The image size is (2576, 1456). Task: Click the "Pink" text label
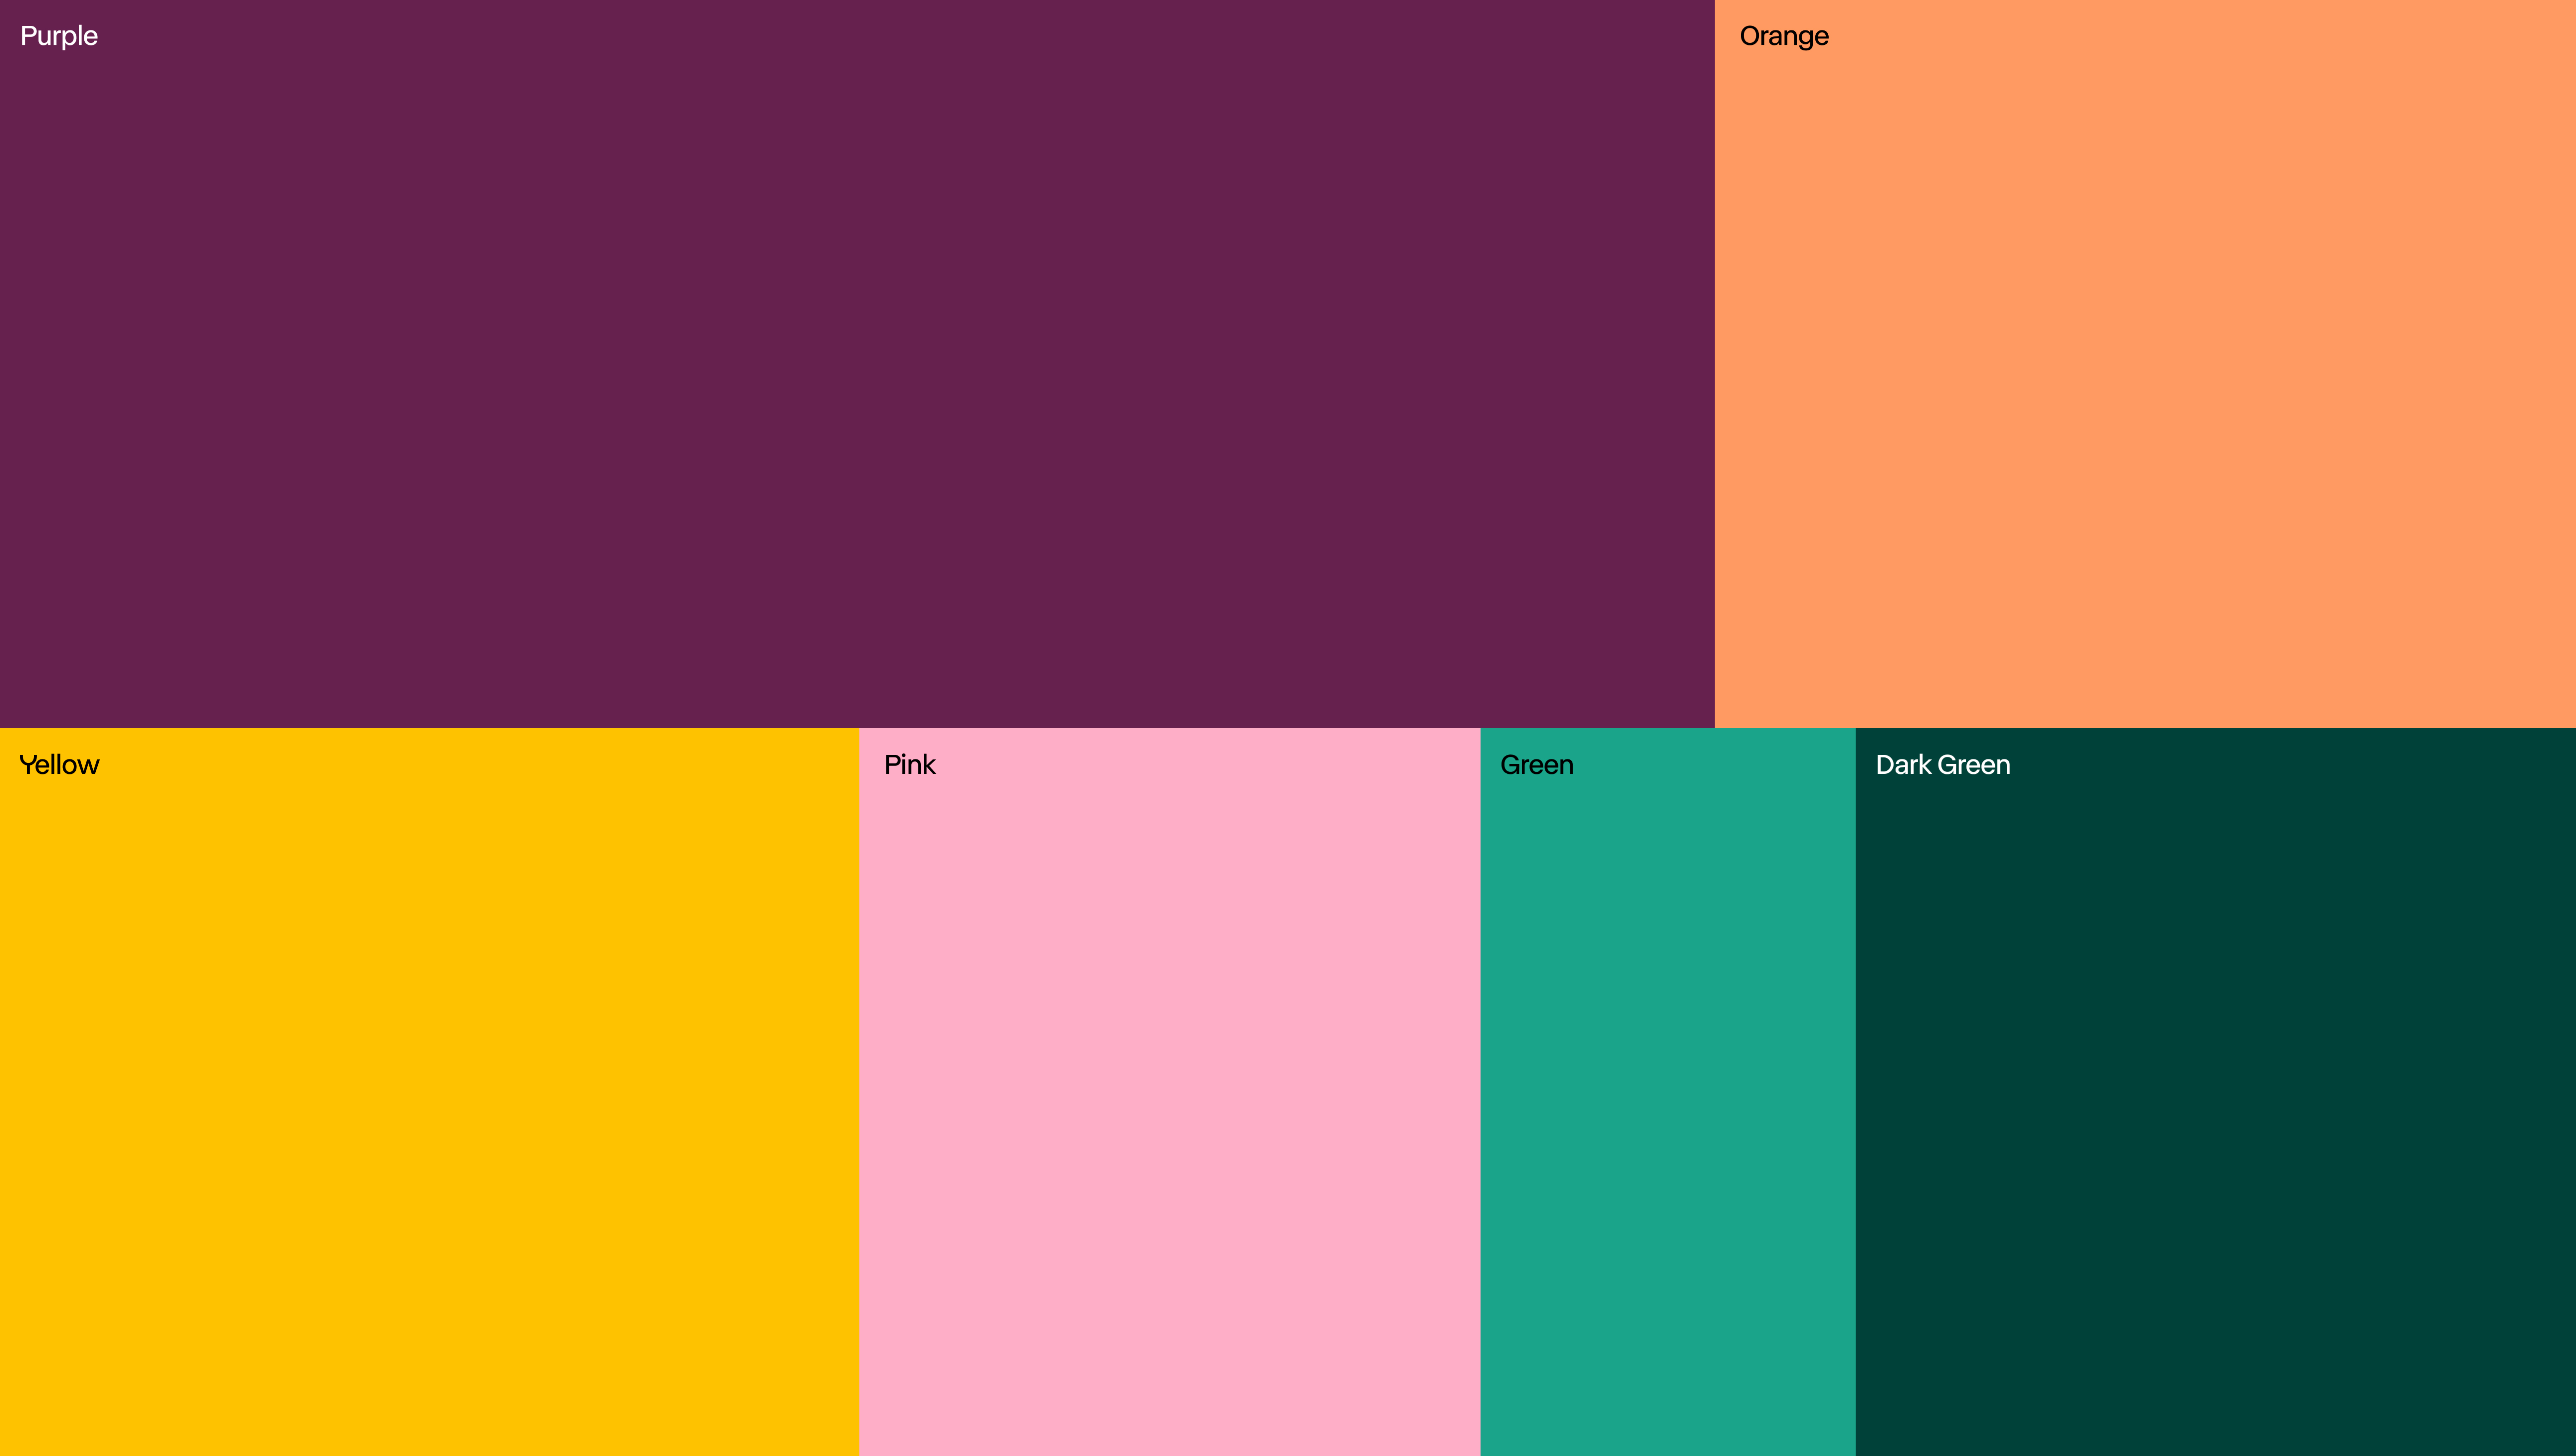point(909,765)
